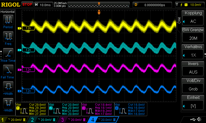Viewport: 206px width, 123px height.
Task: Click the channel 1 yellow ground level marker
Action: pos(20,28)
